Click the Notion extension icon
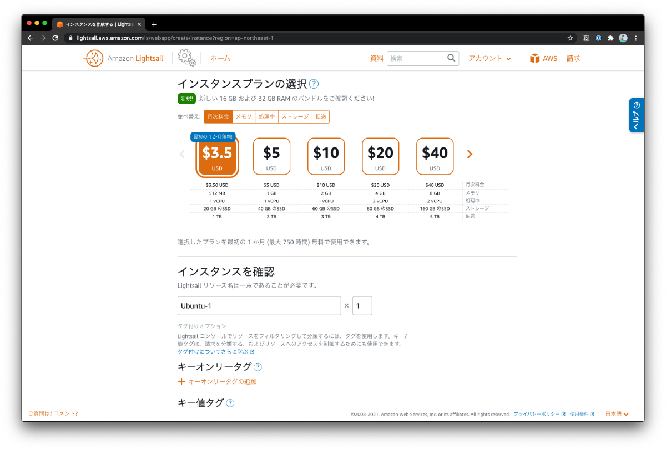 point(586,38)
